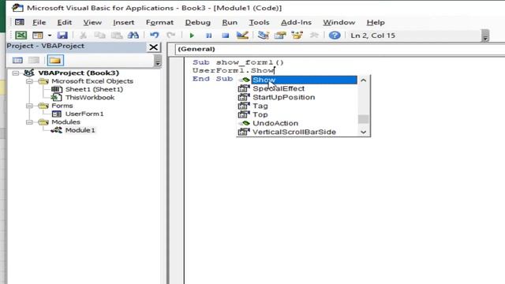Collapse the Microsoft Excel Objects folder
Screen dimensions: 505x284
pos(29,81)
